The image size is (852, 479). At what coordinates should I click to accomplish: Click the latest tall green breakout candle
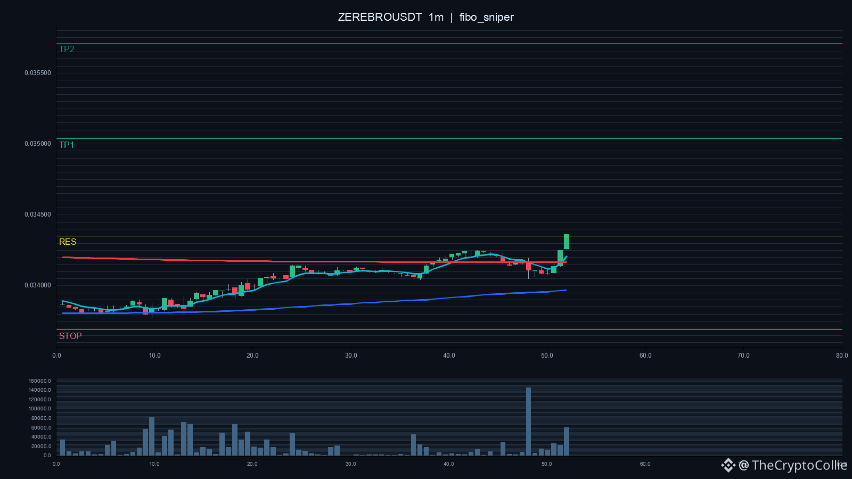(567, 242)
